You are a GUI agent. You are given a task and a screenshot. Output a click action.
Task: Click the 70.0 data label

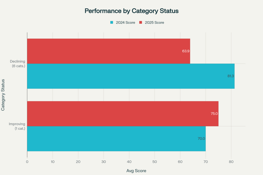pos(201,139)
